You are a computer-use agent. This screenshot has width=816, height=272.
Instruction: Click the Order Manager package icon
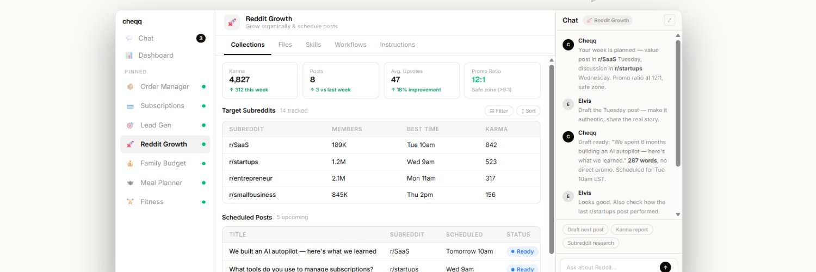click(x=130, y=86)
